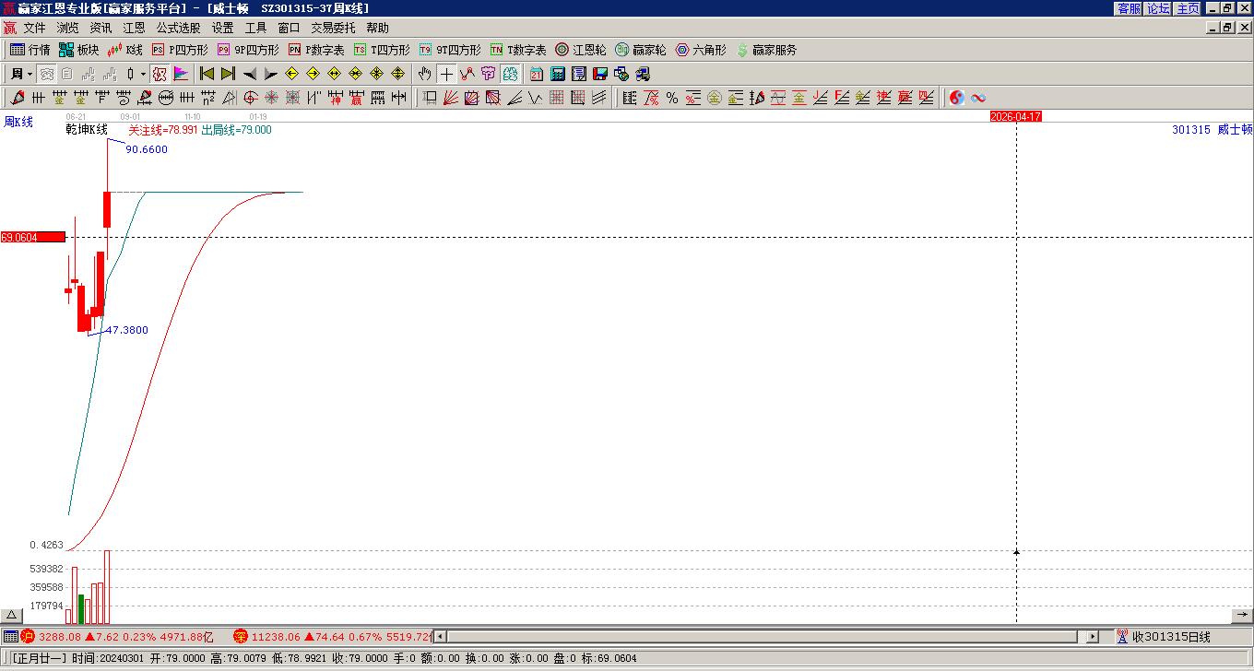Screen dimensions: 1254x671
Task: Click the 出局线=79.000 label
Action: tap(236, 130)
